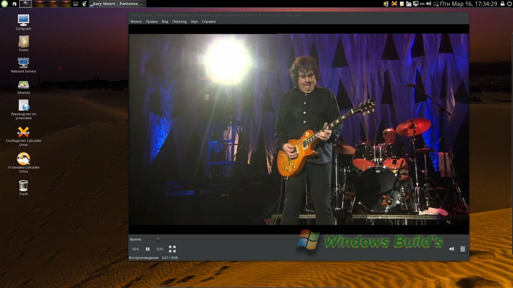Screen dimensions: 513x288
Task: Open Network Servers desktop icon
Action: pyautogui.click(x=23, y=65)
